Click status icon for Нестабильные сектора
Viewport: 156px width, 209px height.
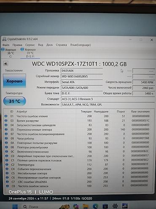click(7, 173)
